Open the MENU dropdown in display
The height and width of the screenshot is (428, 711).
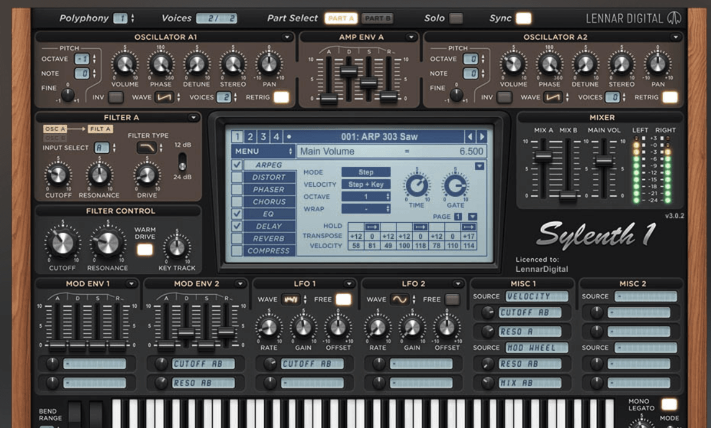click(263, 151)
